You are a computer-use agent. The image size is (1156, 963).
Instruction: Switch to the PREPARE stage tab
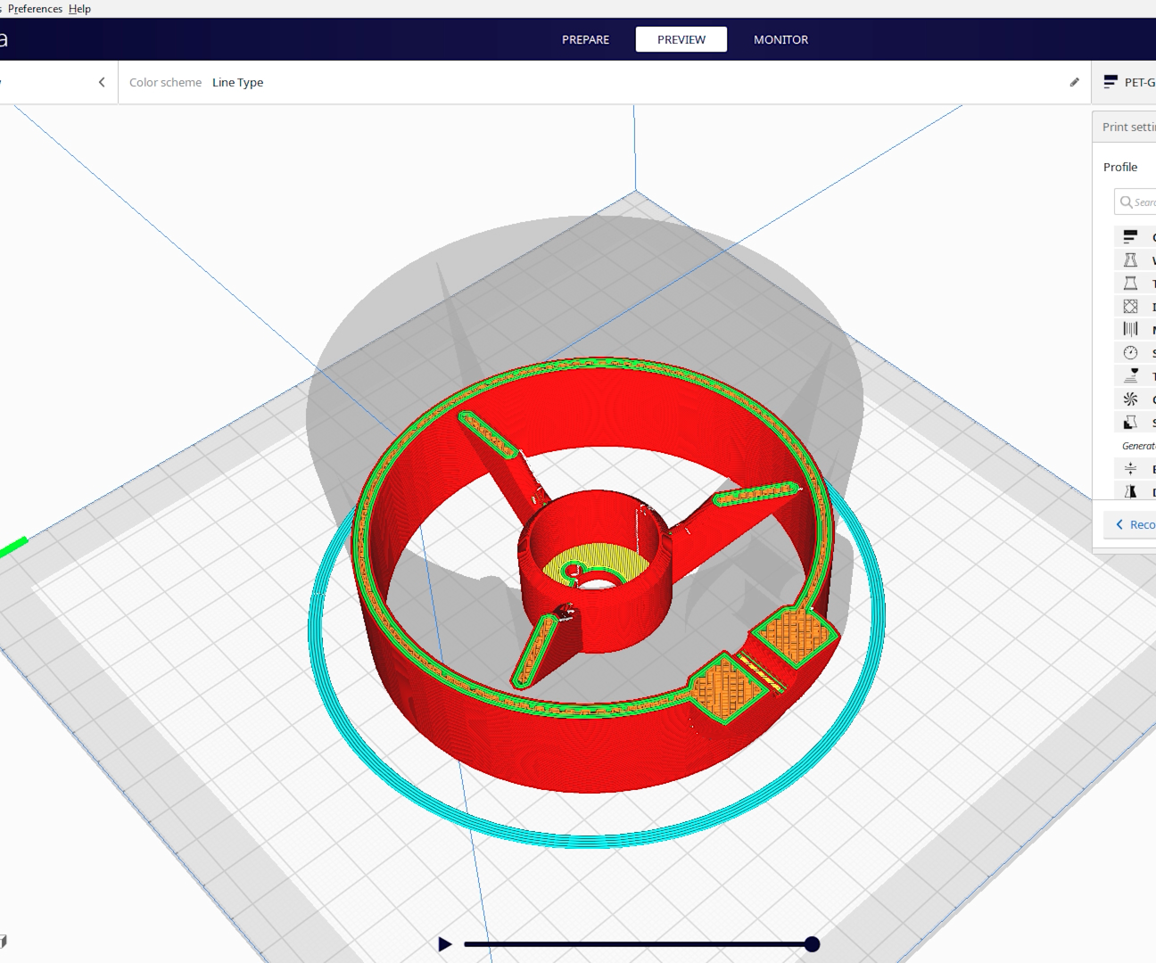pos(585,39)
